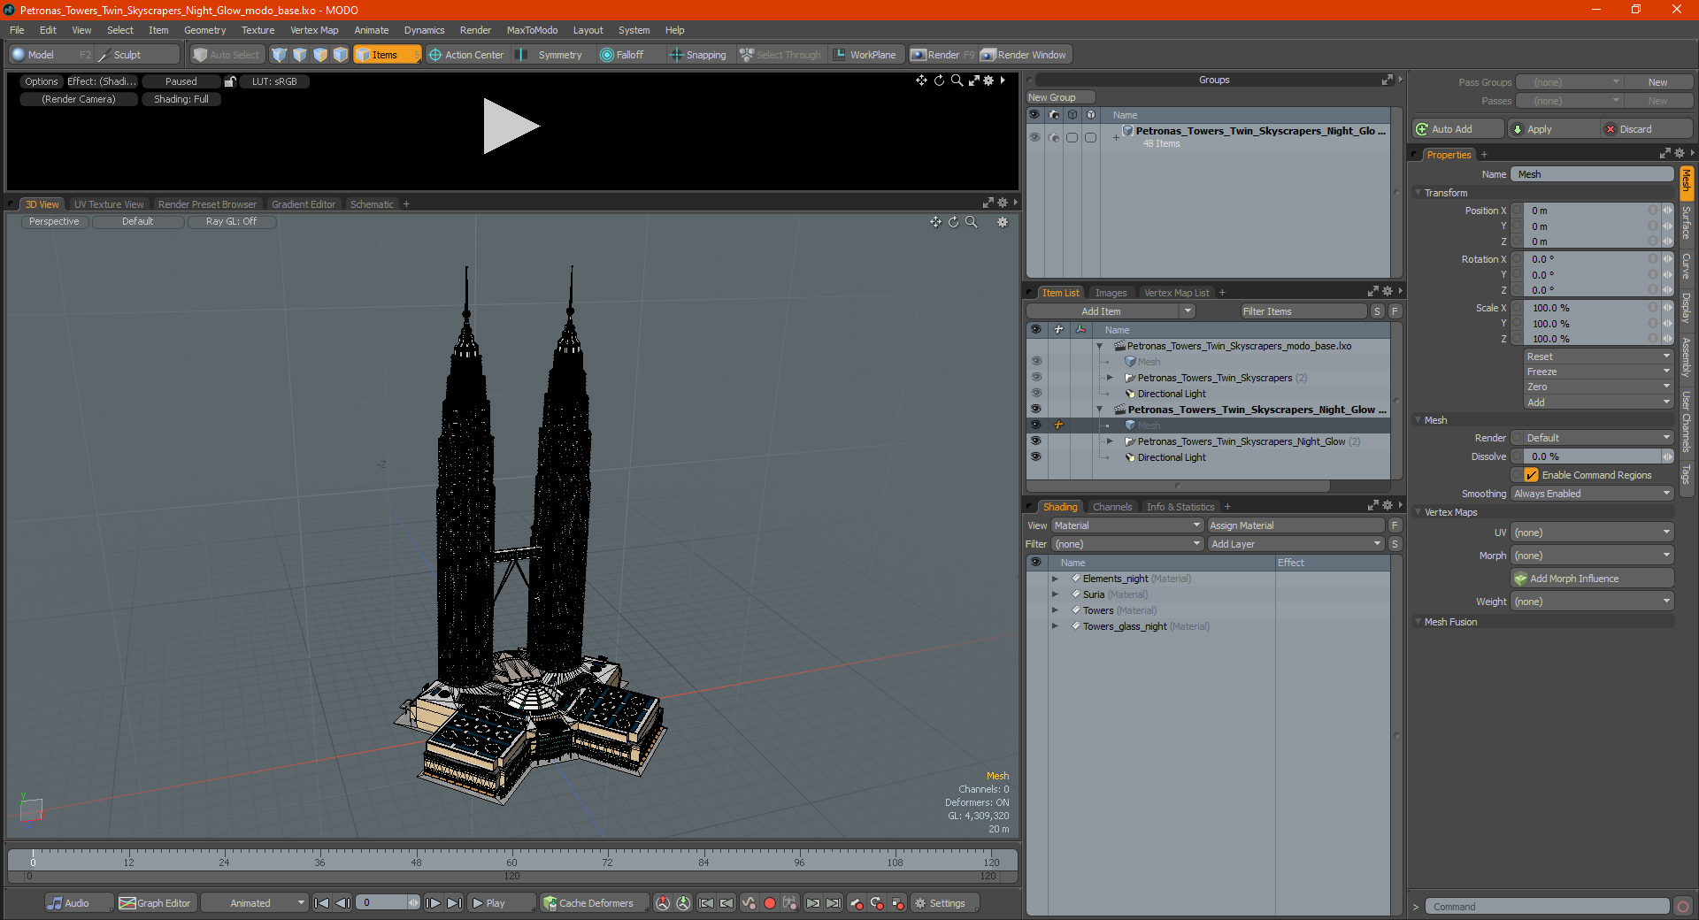Click the lock icon in render preview
This screenshot has height=920, width=1699.
(x=230, y=81)
